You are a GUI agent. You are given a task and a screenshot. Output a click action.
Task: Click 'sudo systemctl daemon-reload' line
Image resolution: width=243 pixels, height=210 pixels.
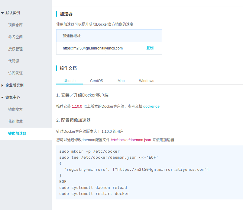93,188
